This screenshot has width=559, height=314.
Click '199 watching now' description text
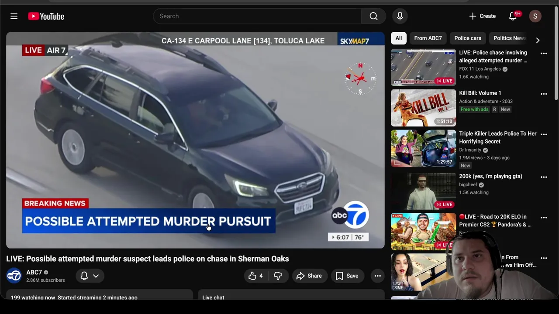tap(33, 297)
